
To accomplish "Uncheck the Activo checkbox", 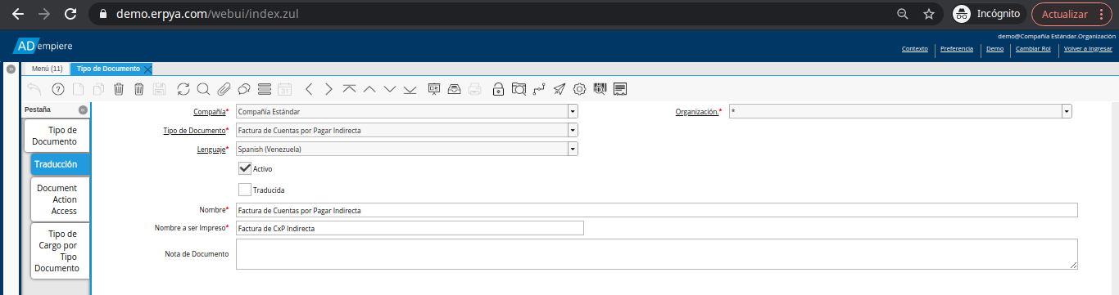I will 245,168.
